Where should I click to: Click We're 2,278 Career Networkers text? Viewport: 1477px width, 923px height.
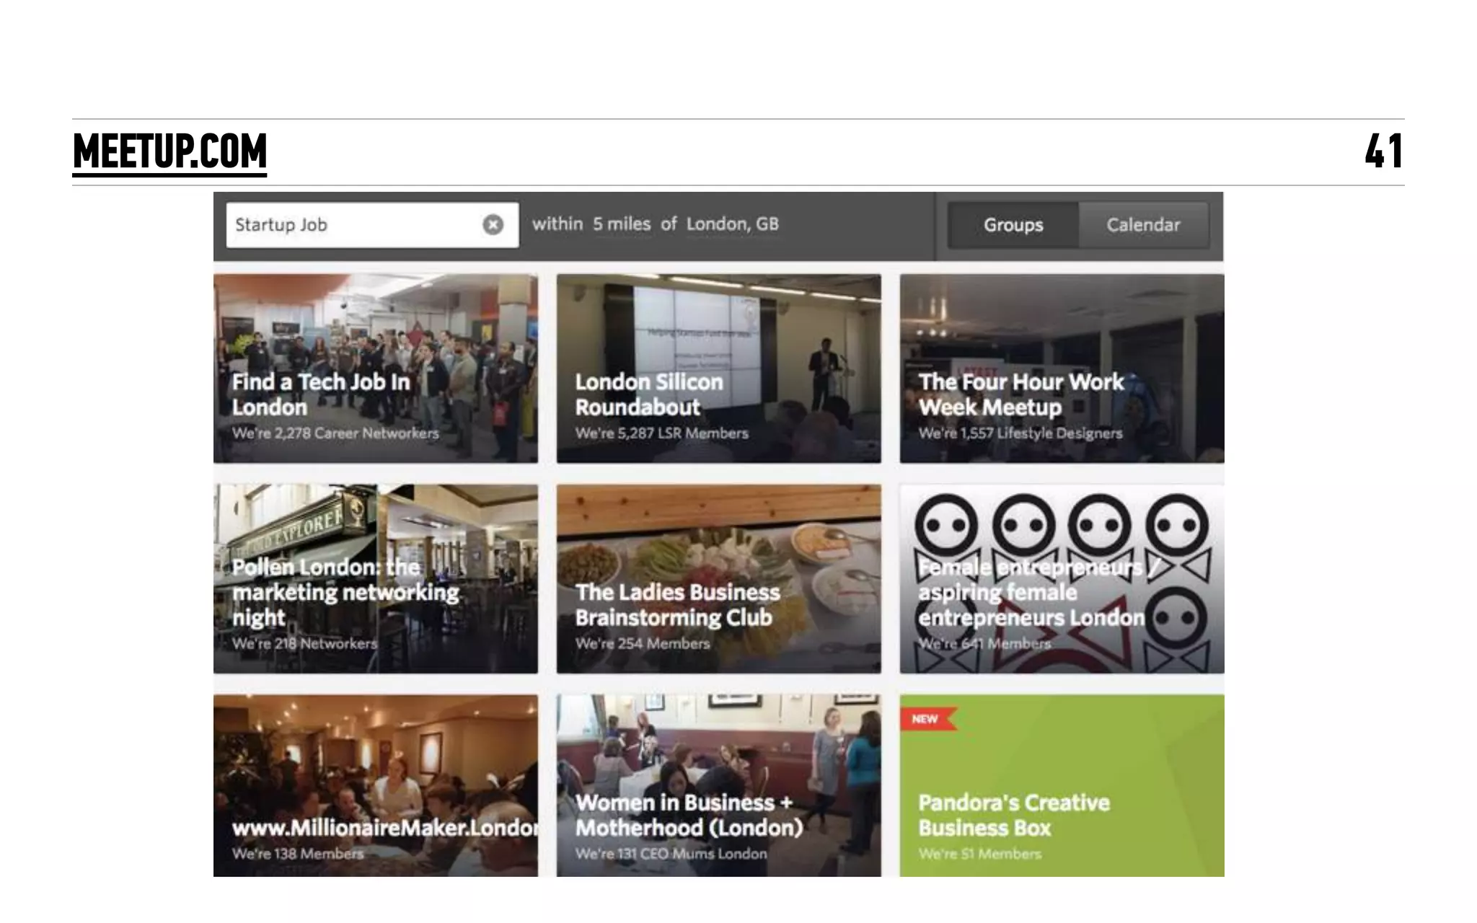335,433
